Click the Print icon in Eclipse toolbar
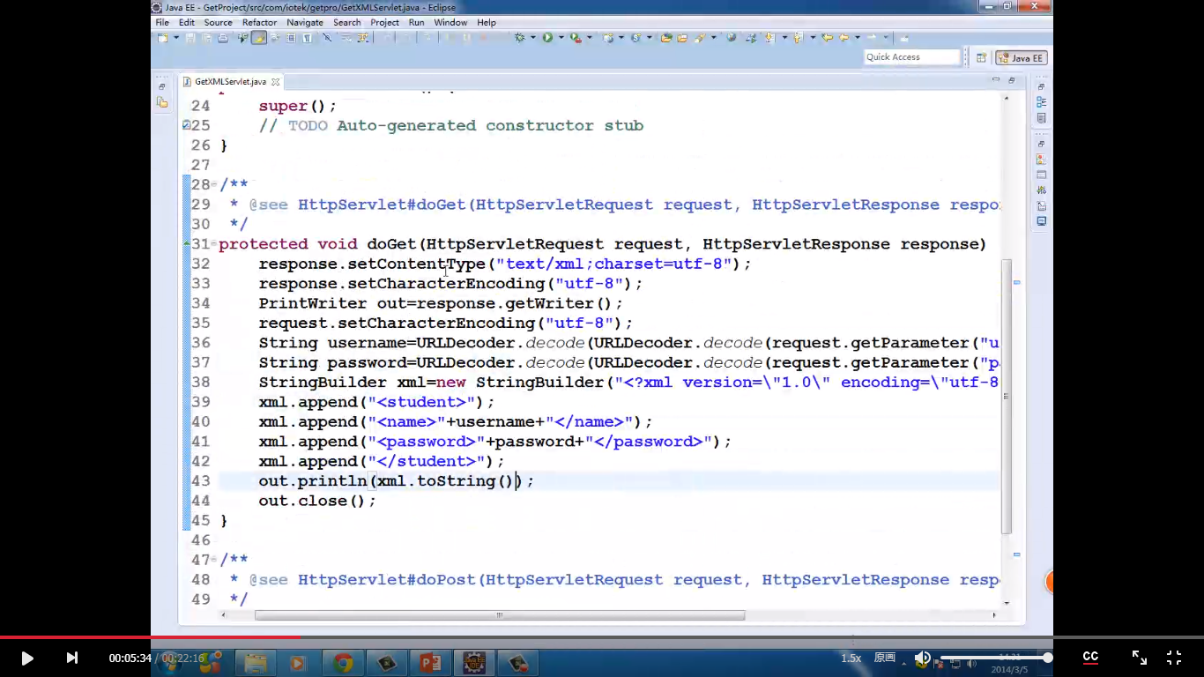Viewport: 1204px width, 677px height. [x=223, y=38]
